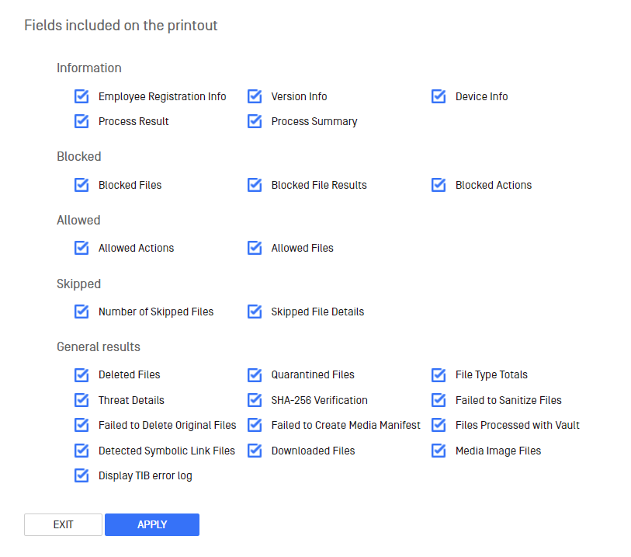Toggle Blocked File Results checkbox
631x557 pixels.
[255, 185]
